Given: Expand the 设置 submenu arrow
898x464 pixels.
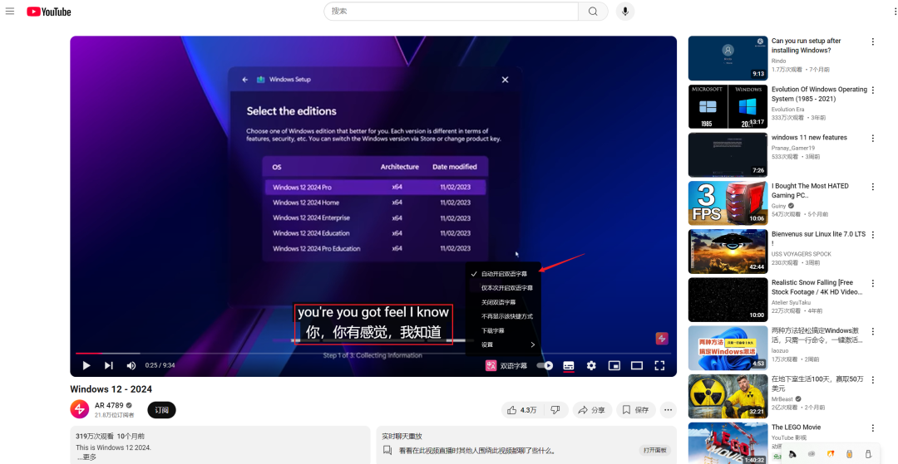Looking at the screenshot, I should 533,344.
